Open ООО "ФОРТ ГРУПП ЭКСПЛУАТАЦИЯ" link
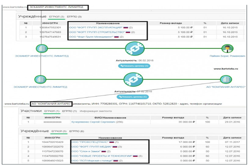The height and width of the screenshot is (165, 250). (96, 28)
